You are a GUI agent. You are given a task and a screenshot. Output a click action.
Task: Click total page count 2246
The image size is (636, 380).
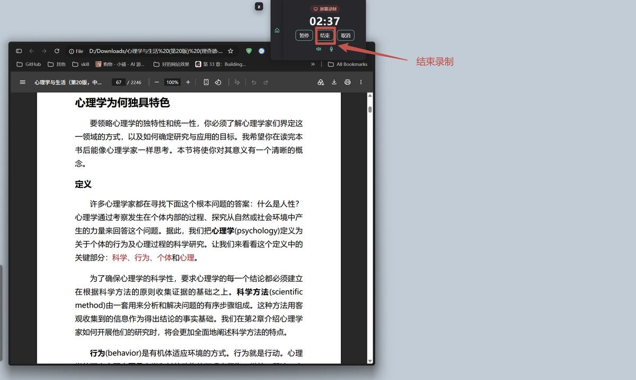click(136, 82)
